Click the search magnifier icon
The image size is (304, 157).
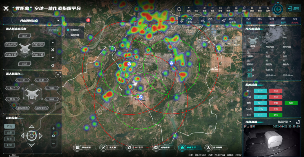[x=179, y=9]
